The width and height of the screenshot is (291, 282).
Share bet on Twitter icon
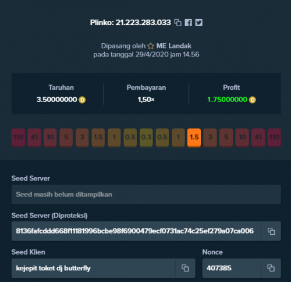tap(199, 23)
